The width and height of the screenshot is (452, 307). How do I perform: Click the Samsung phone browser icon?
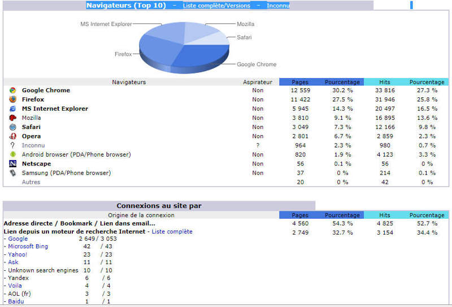point(12,173)
